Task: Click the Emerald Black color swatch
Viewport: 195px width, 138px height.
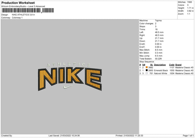Action: coord(147,70)
